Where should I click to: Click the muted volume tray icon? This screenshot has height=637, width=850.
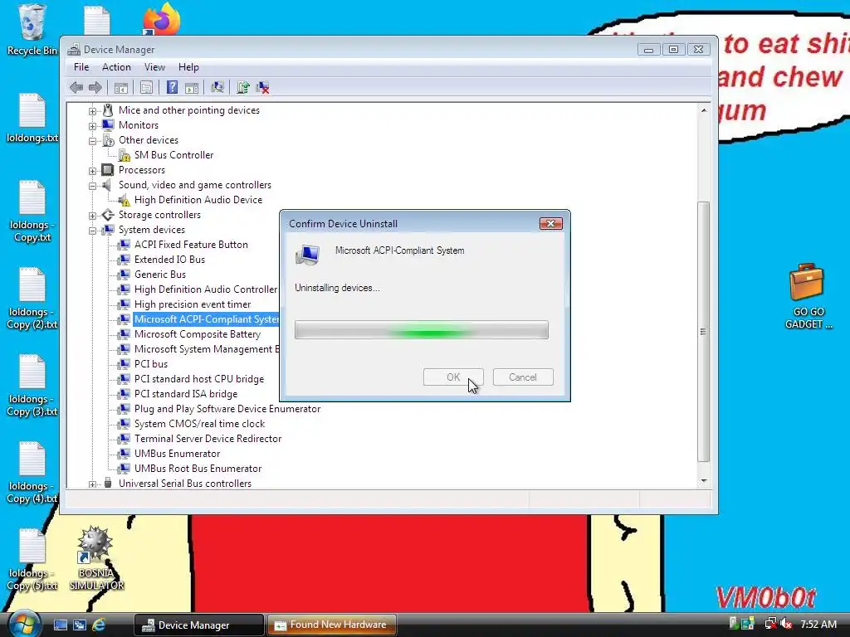click(x=786, y=624)
